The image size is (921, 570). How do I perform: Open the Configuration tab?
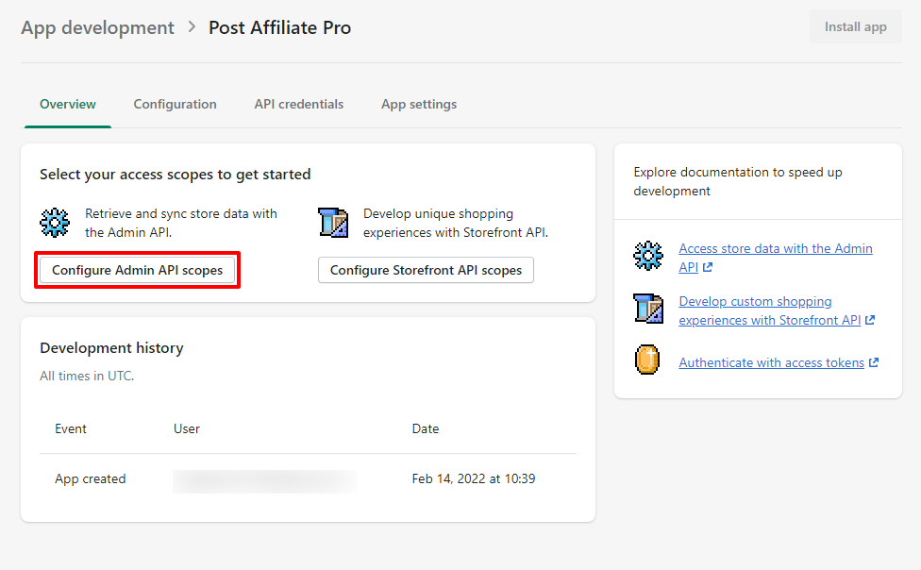click(x=175, y=105)
